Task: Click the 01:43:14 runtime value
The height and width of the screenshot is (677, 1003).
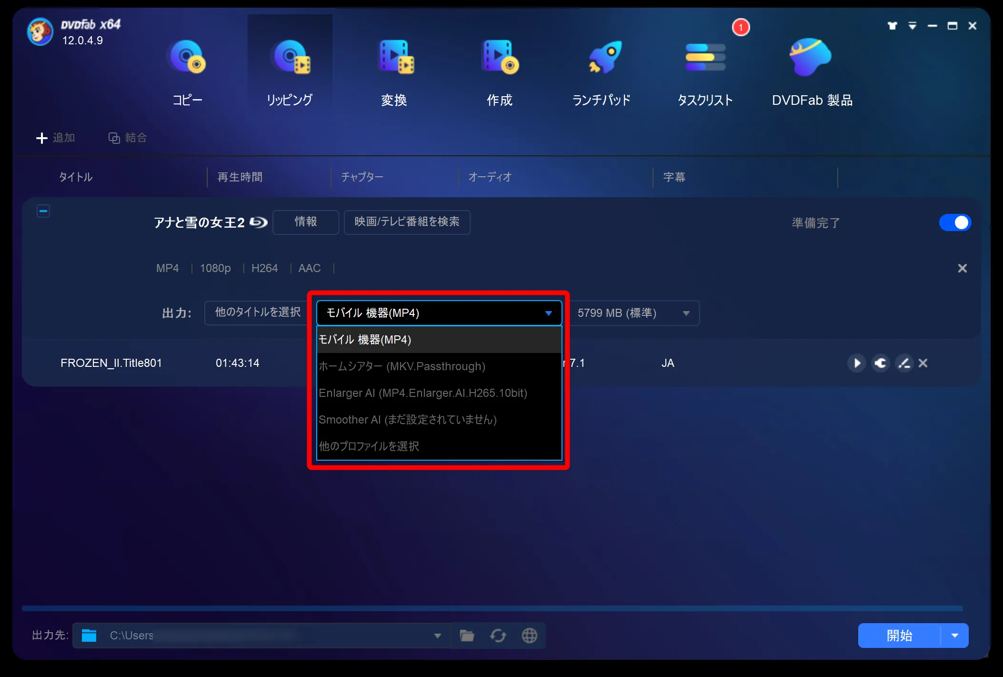Action: (237, 363)
